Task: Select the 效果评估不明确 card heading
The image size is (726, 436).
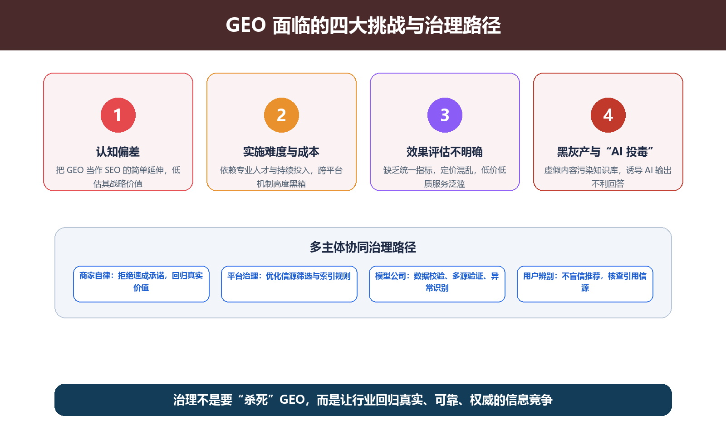Action: (x=445, y=152)
